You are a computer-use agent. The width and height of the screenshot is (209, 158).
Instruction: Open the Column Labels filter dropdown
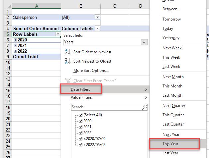pyautogui.click(x=97, y=29)
